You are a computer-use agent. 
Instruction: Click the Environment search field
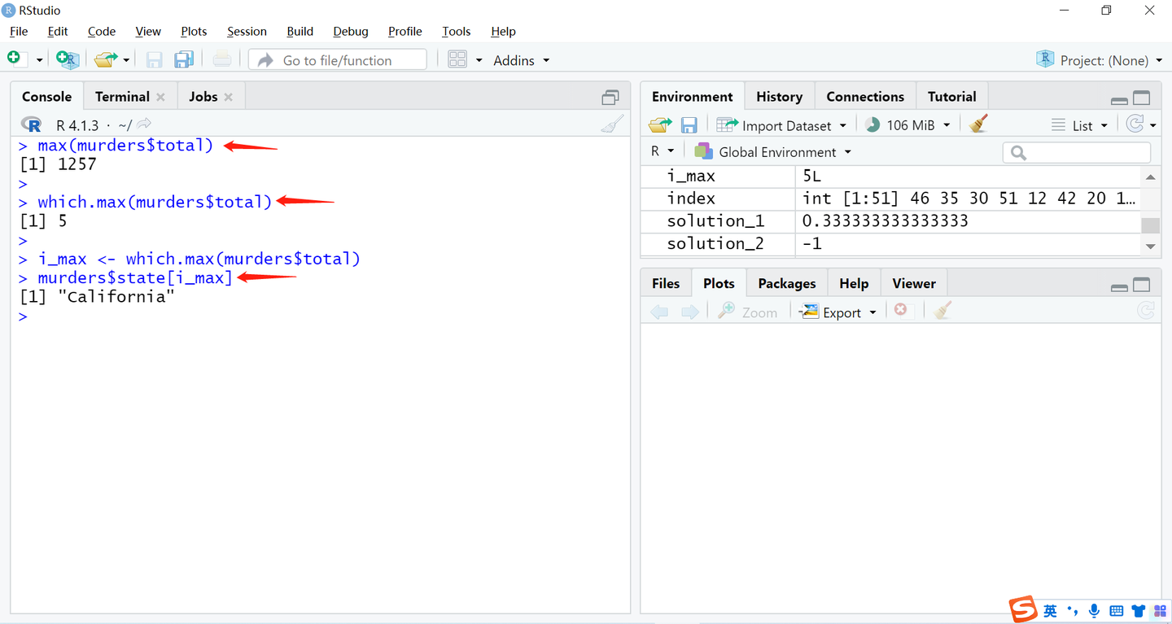click(x=1077, y=152)
